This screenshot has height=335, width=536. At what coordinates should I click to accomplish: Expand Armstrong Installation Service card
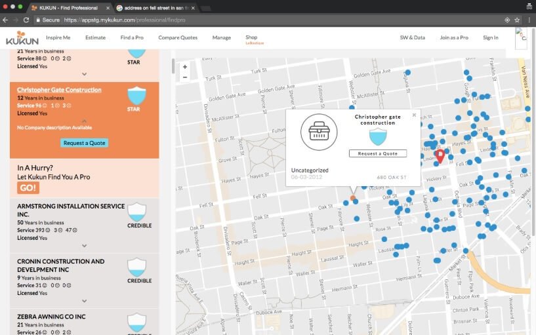point(84,246)
